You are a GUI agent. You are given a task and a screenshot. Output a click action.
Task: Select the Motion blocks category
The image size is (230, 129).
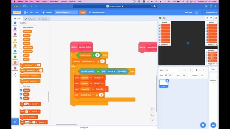pos(15,24)
